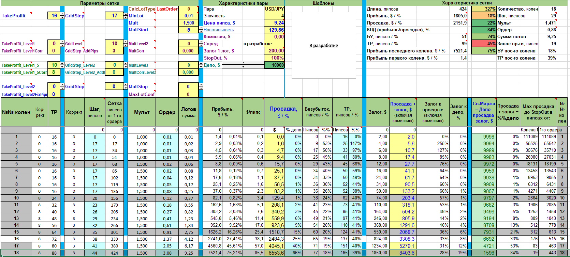This screenshot has width=570, height=257.
Task: Click the 'Шаблоны' section header
Action: tap(323, 3)
